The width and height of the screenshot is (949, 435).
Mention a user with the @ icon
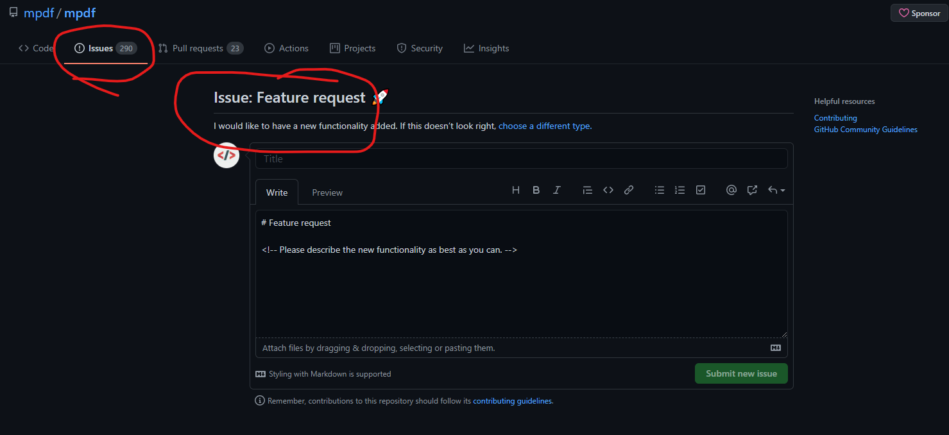pos(731,190)
